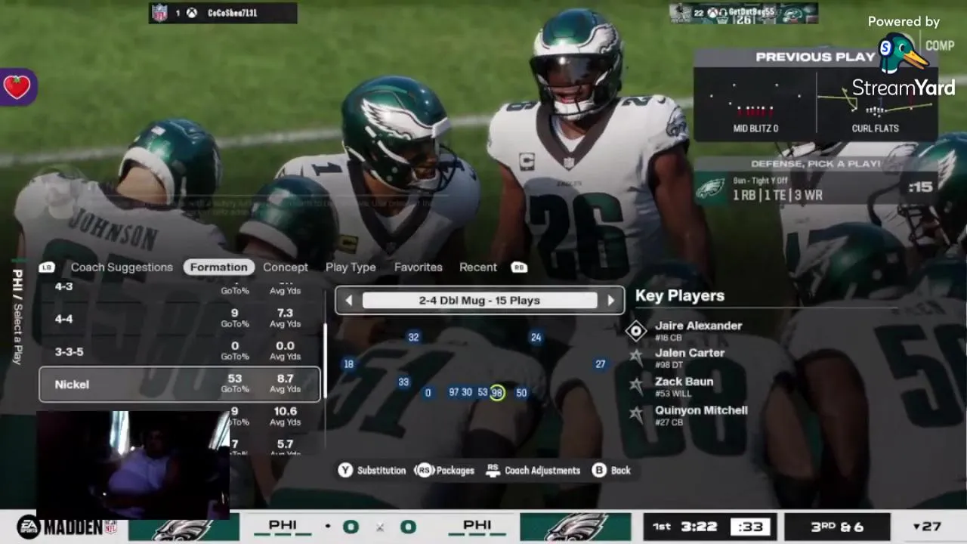Click the right Eagles logo in the scorebar

(x=576, y=527)
